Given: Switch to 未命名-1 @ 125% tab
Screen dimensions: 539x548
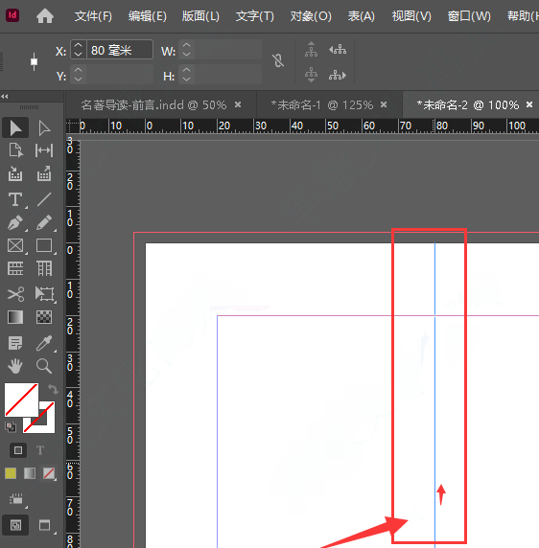Looking at the screenshot, I should 322,104.
